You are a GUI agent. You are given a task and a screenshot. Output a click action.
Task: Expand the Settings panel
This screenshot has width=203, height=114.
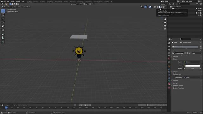click(175, 80)
